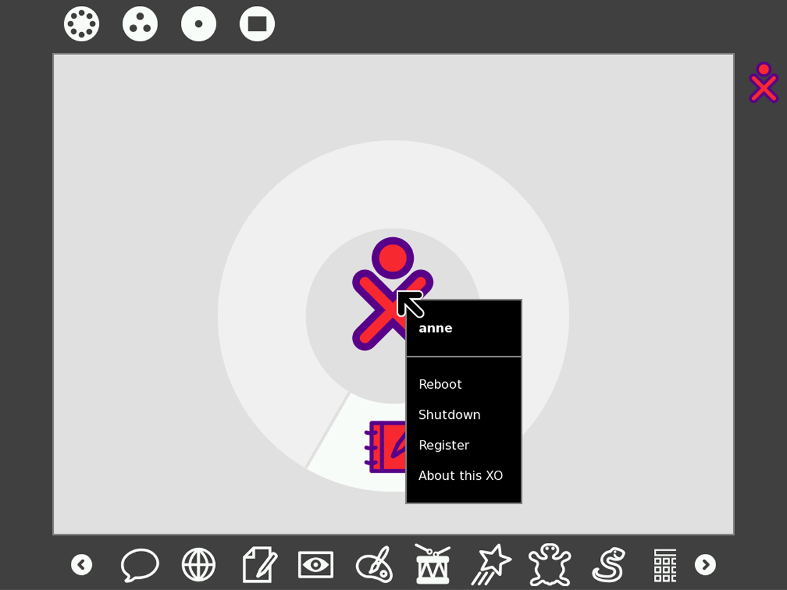
Task: Choose Shutdown in the palette menu
Action: coord(449,415)
